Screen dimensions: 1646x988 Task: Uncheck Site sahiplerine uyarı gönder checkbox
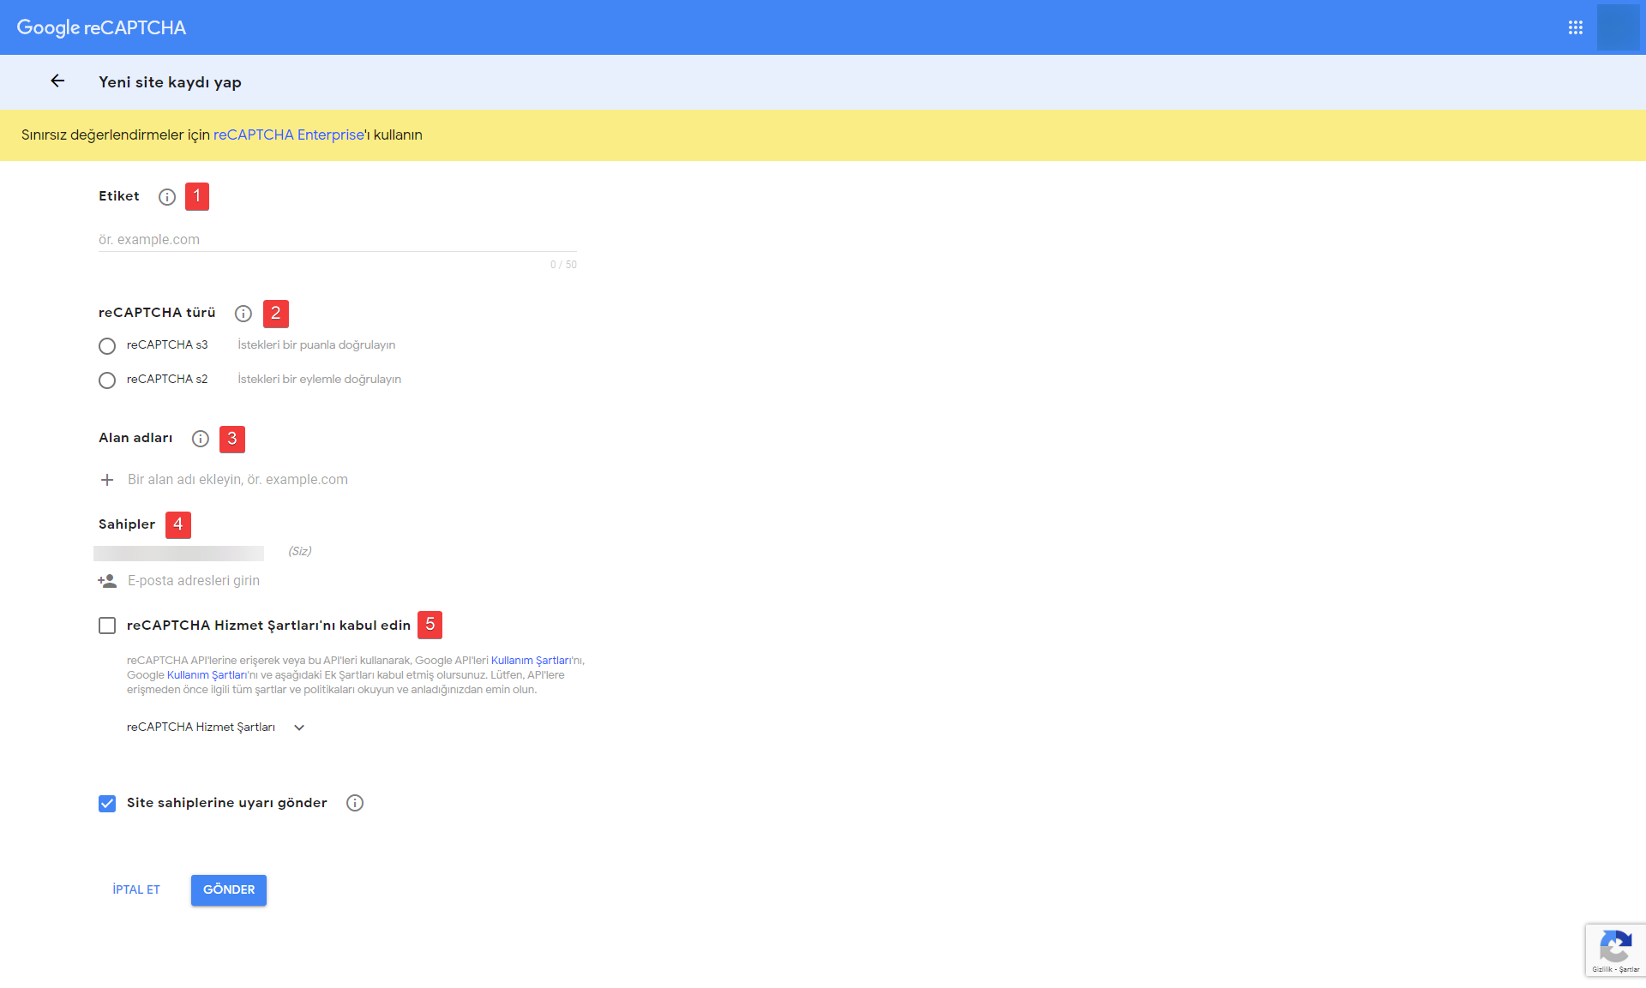pyautogui.click(x=107, y=803)
